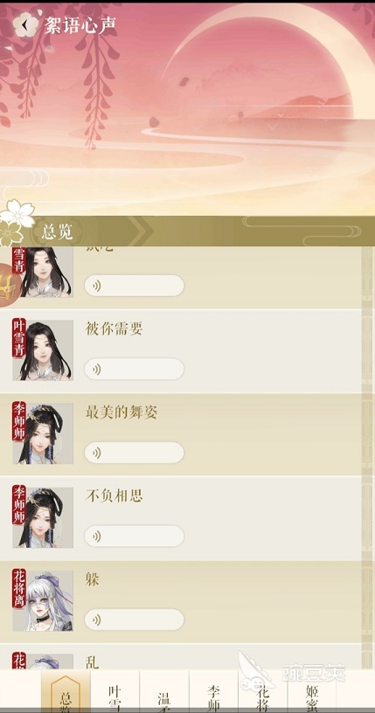Open the 李师师 portrait next to 不负相思
The height and width of the screenshot is (713, 375).
tap(43, 517)
